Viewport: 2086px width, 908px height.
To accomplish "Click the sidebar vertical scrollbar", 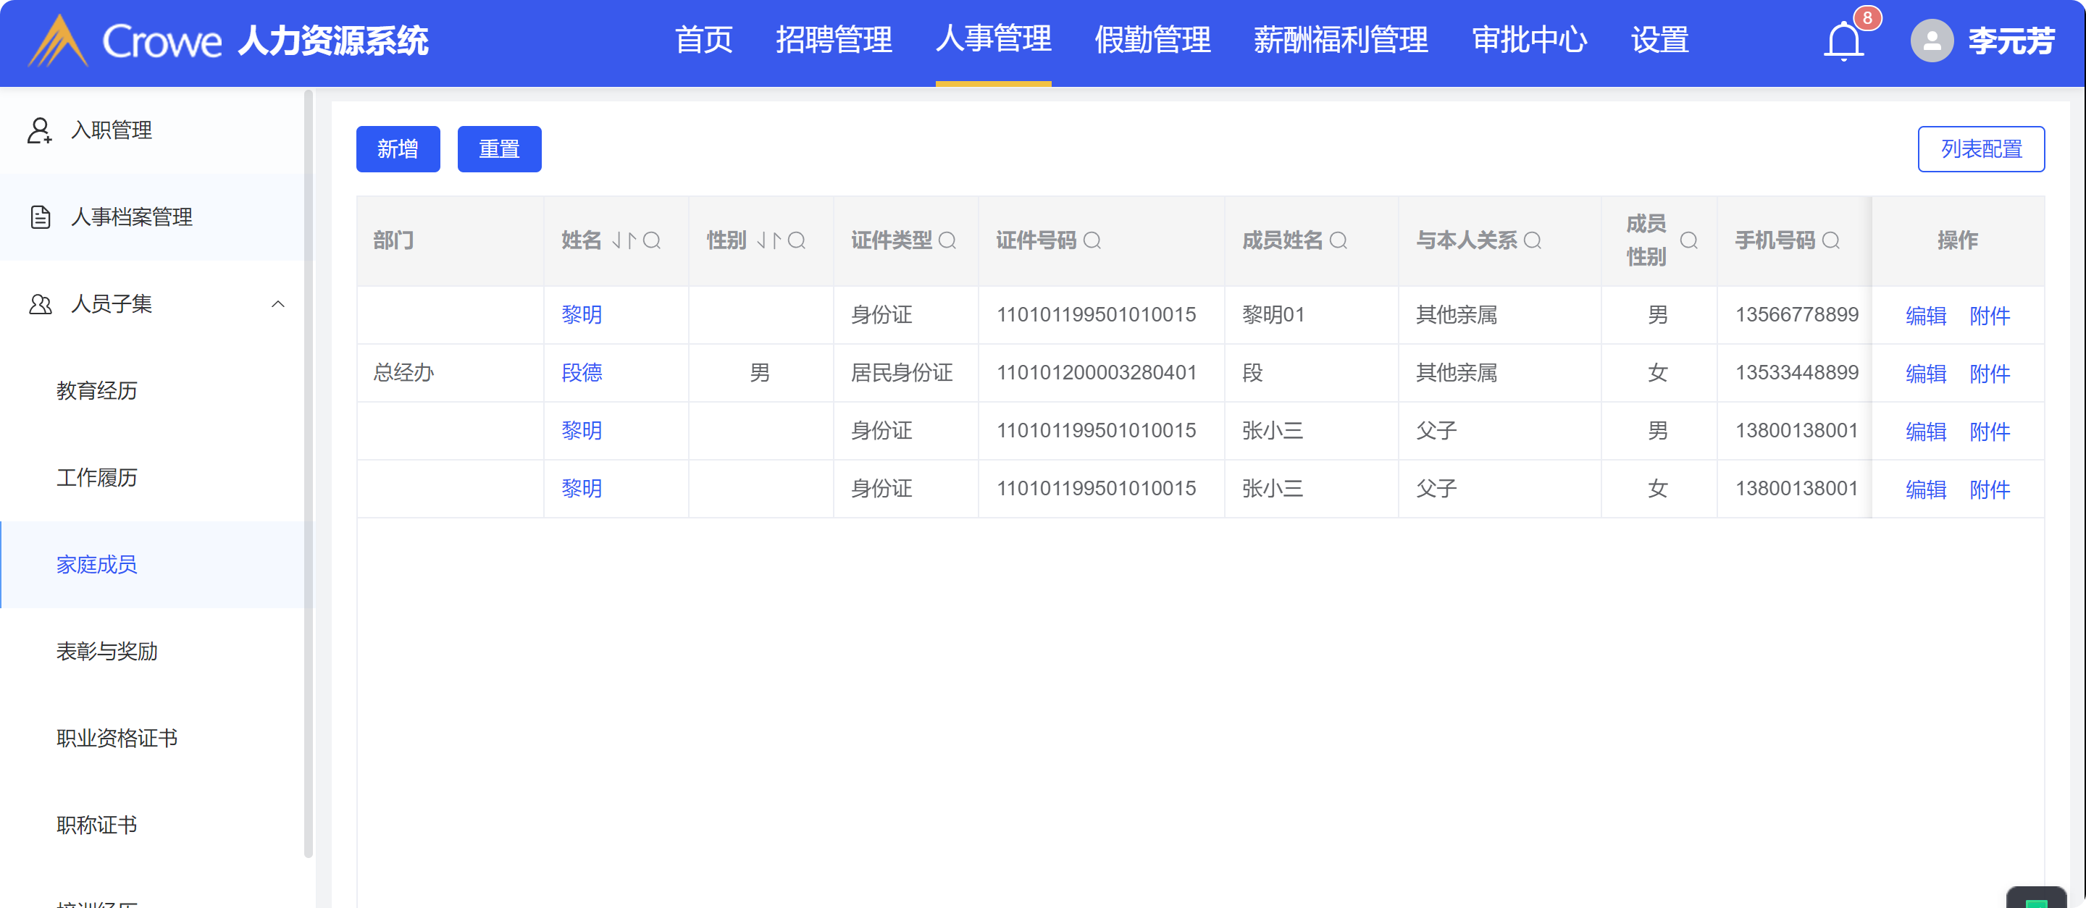I will tap(308, 474).
